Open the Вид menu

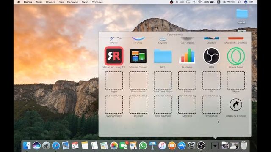[61, 2]
